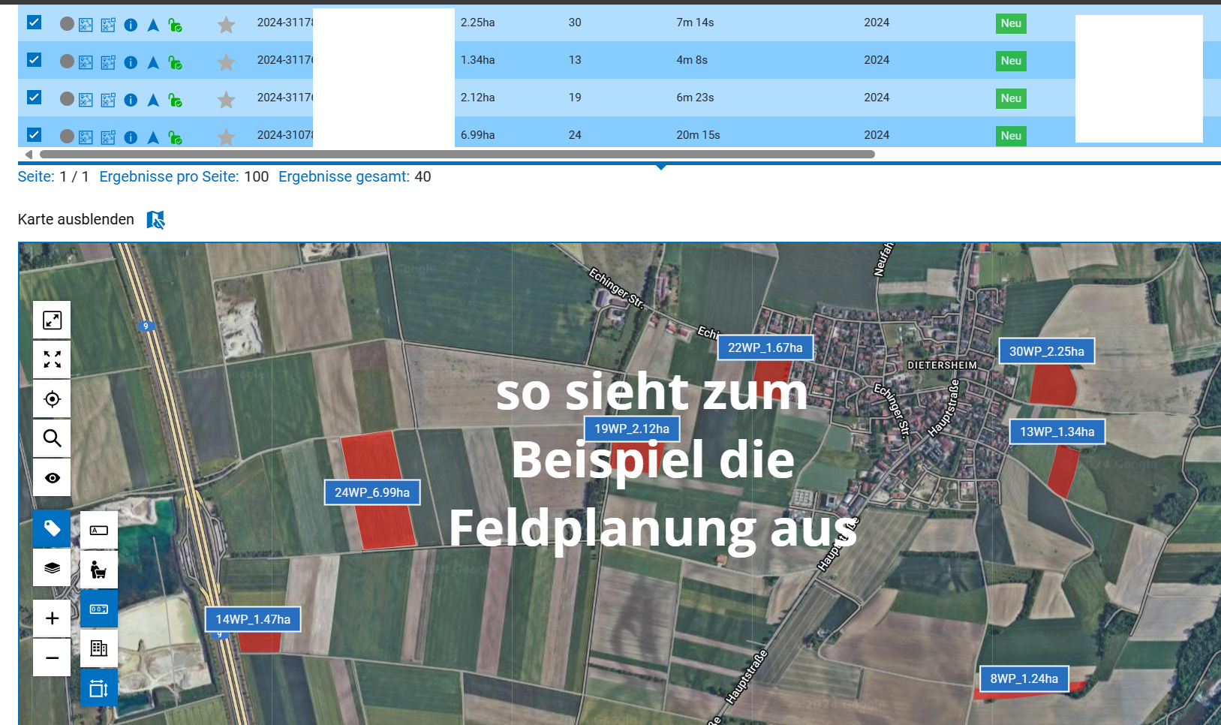Viewport: 1221px width, 725px height.
Task: Open info for the 2.25ha row
Action: (131, 25)
